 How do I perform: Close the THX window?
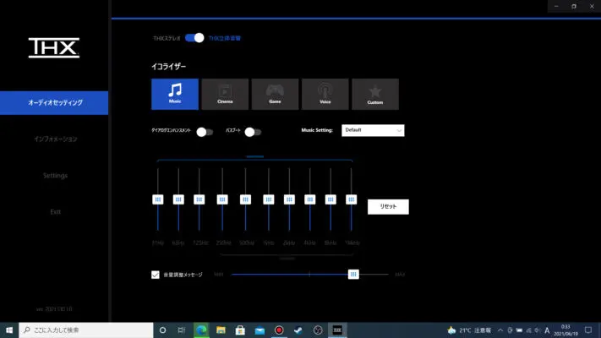(592, 6)
